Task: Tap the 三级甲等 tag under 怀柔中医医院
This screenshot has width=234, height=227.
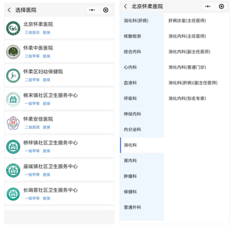Action: (x=32, y=56)
